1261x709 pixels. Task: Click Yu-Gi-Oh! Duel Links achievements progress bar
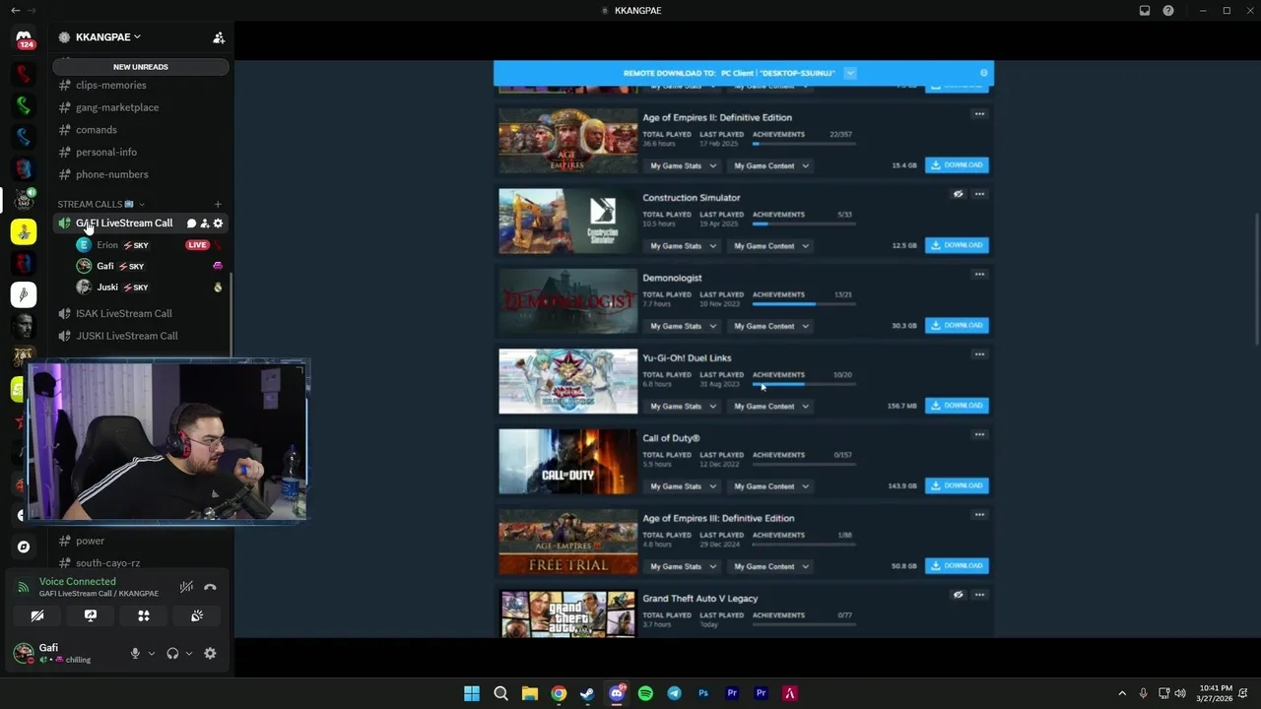(804, 384)
